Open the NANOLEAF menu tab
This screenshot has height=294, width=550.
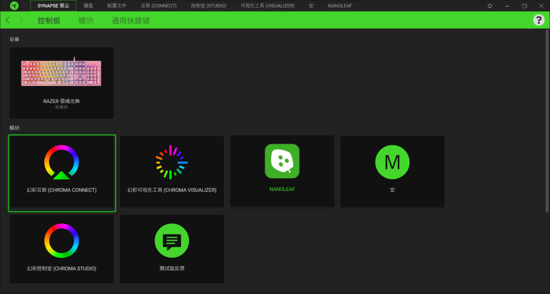tap(340, 6)
